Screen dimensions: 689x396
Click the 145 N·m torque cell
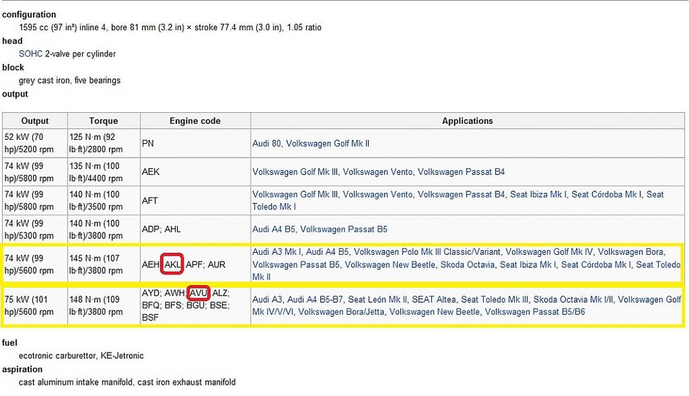point(104,264)
